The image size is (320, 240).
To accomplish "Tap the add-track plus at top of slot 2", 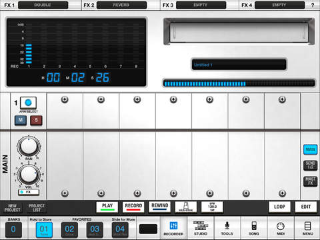I will click(65, 99).
